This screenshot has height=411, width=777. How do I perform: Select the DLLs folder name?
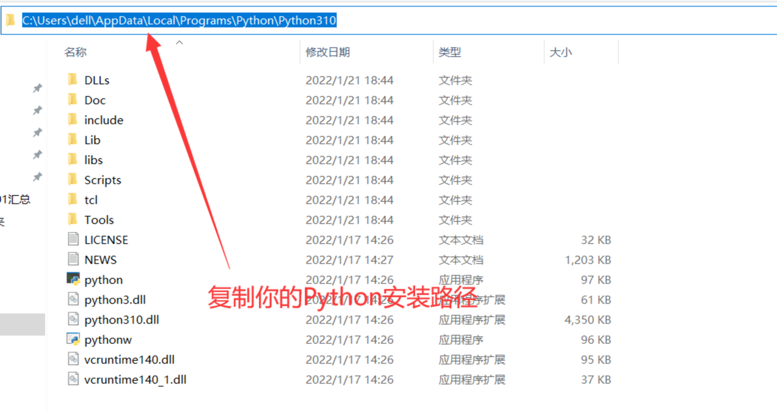(x=96, y=80)
